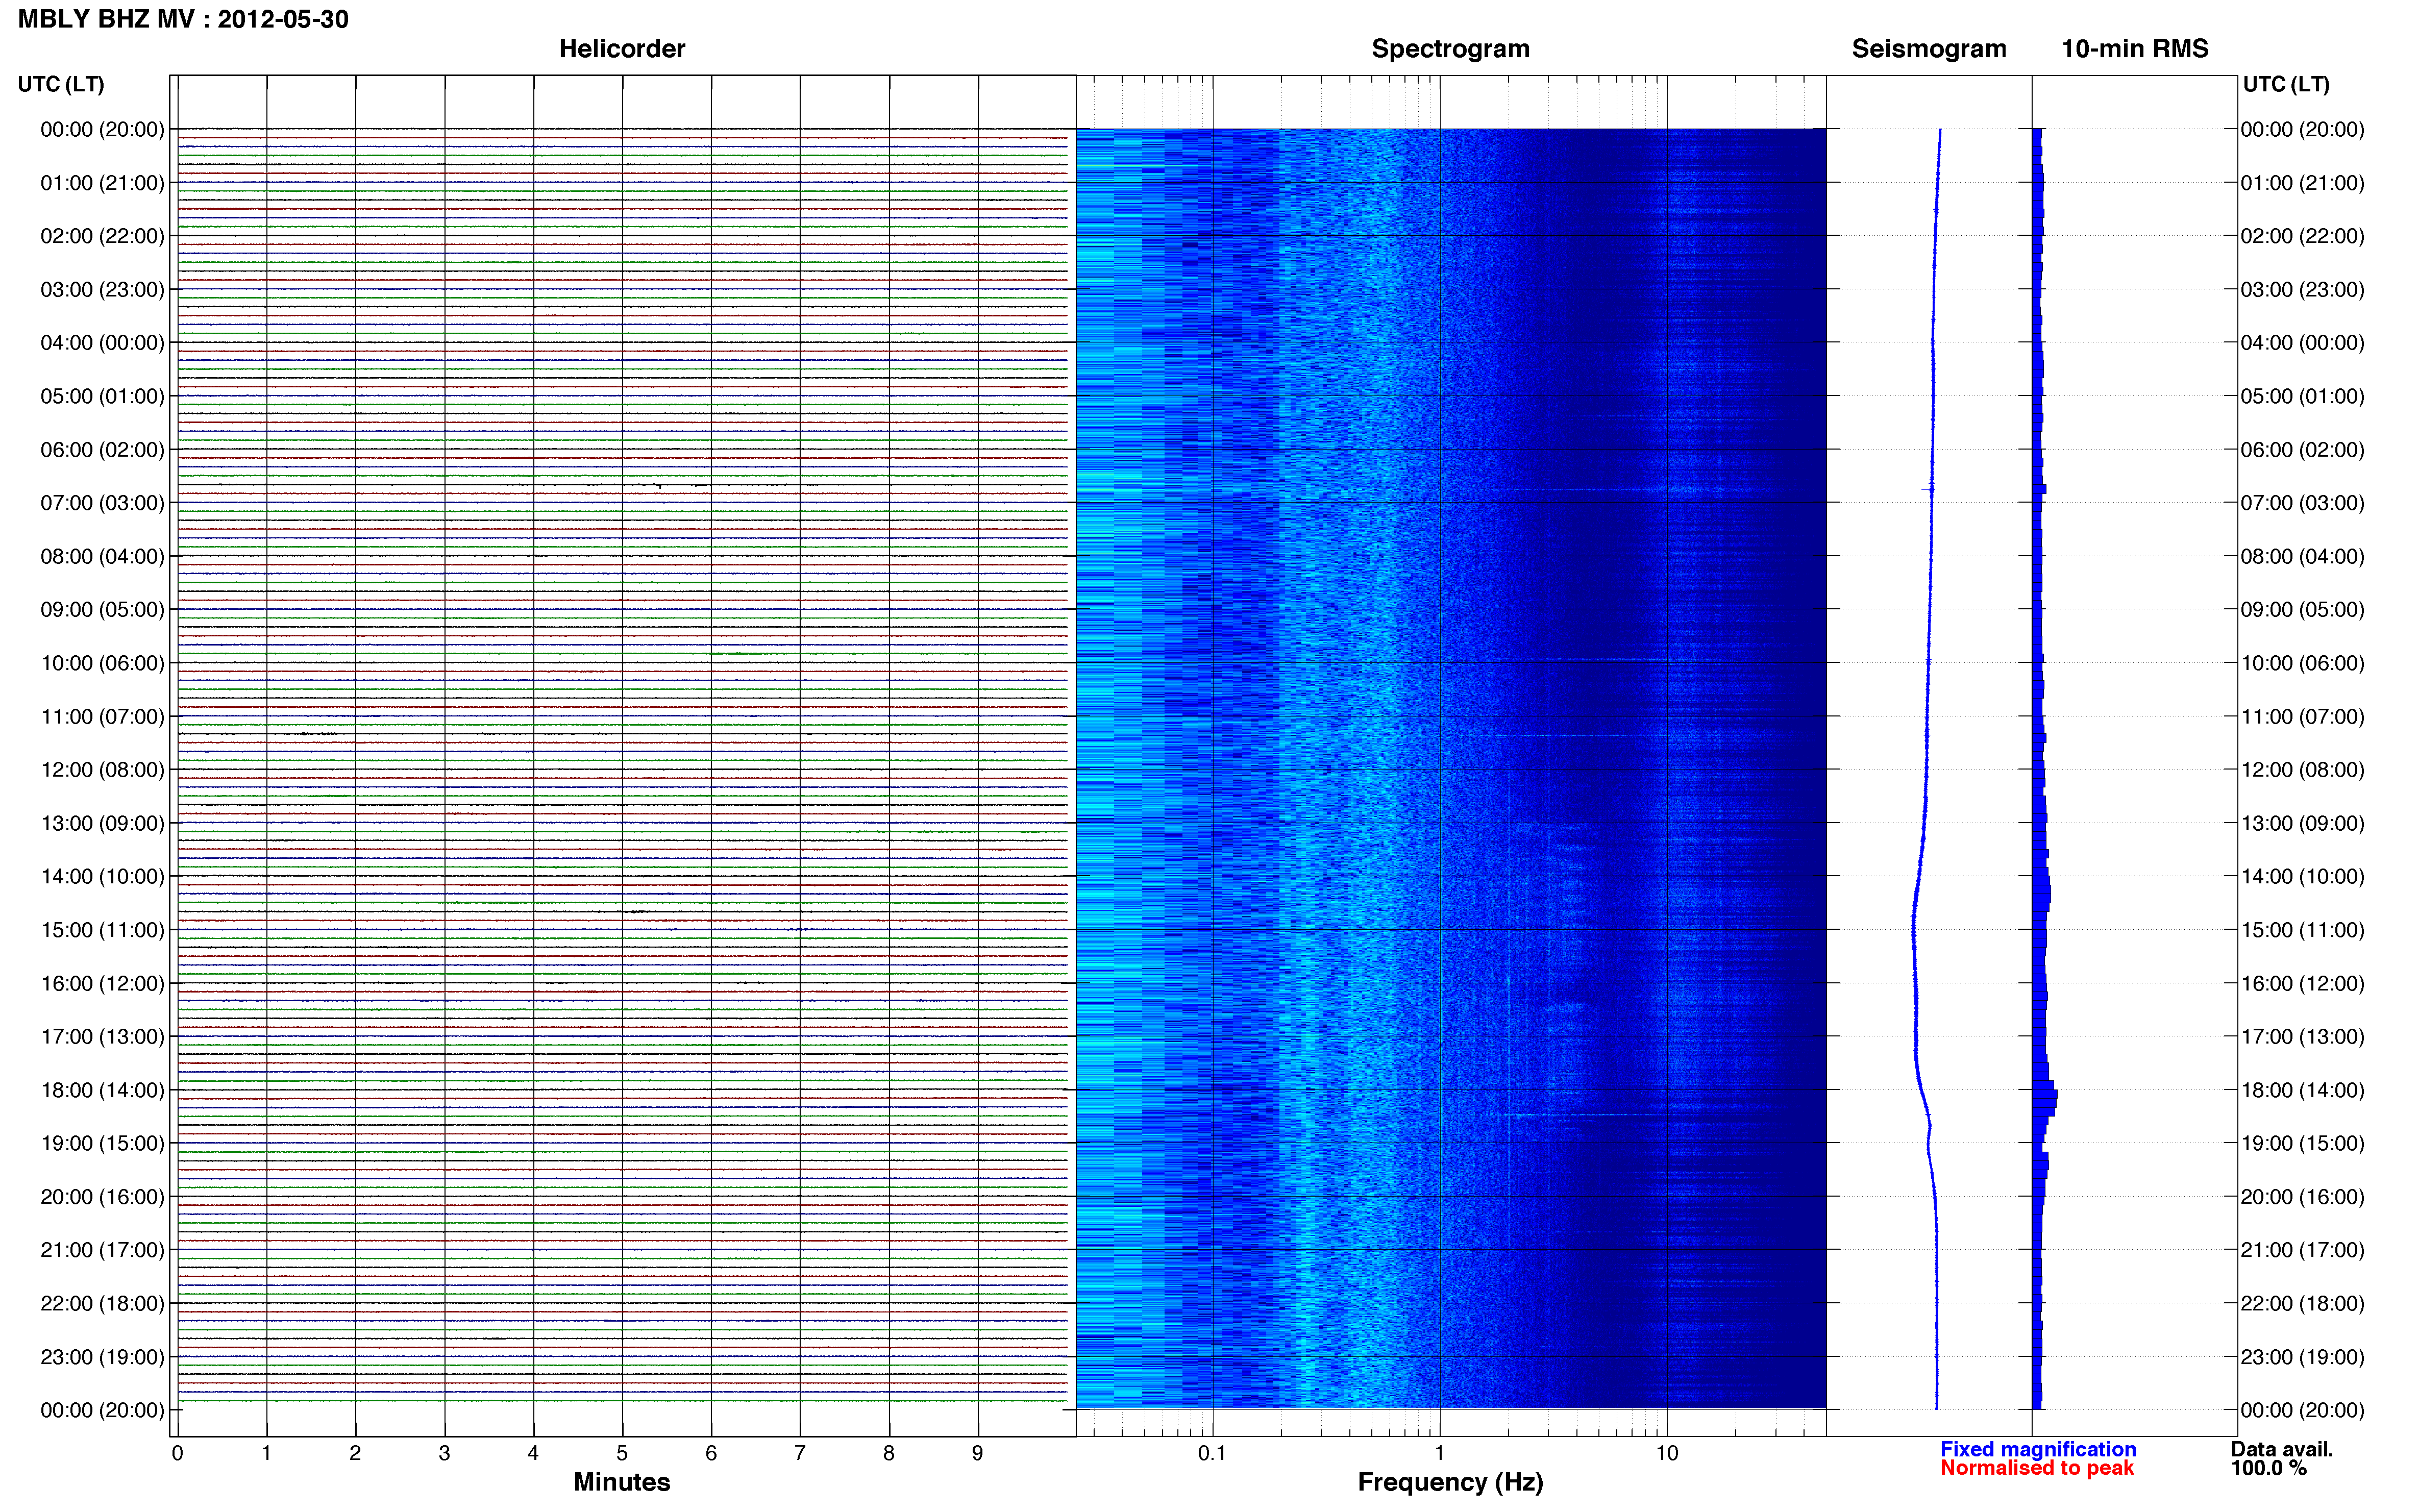Click '07:00 (03:00)' on the left time axis
This screenshot has height=1512, width=2419.
click(x=102, y=503)
